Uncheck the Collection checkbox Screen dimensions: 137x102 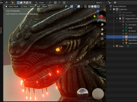tap(114, 9)
